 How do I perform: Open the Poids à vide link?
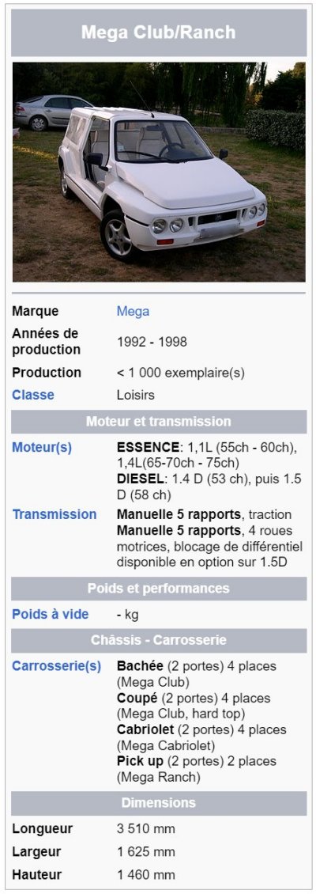[x=50, y=614]
